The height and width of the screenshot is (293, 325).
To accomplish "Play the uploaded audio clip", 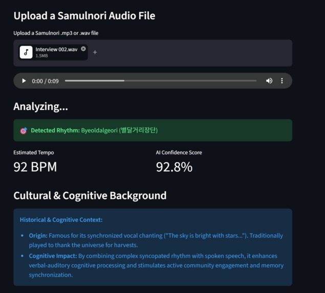I will (24, 81).
